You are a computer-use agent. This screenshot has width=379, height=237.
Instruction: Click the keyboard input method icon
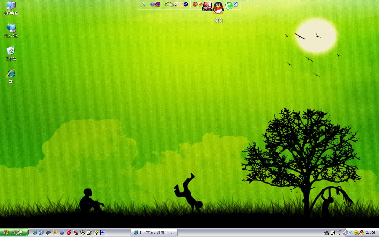tap(326, 233)
